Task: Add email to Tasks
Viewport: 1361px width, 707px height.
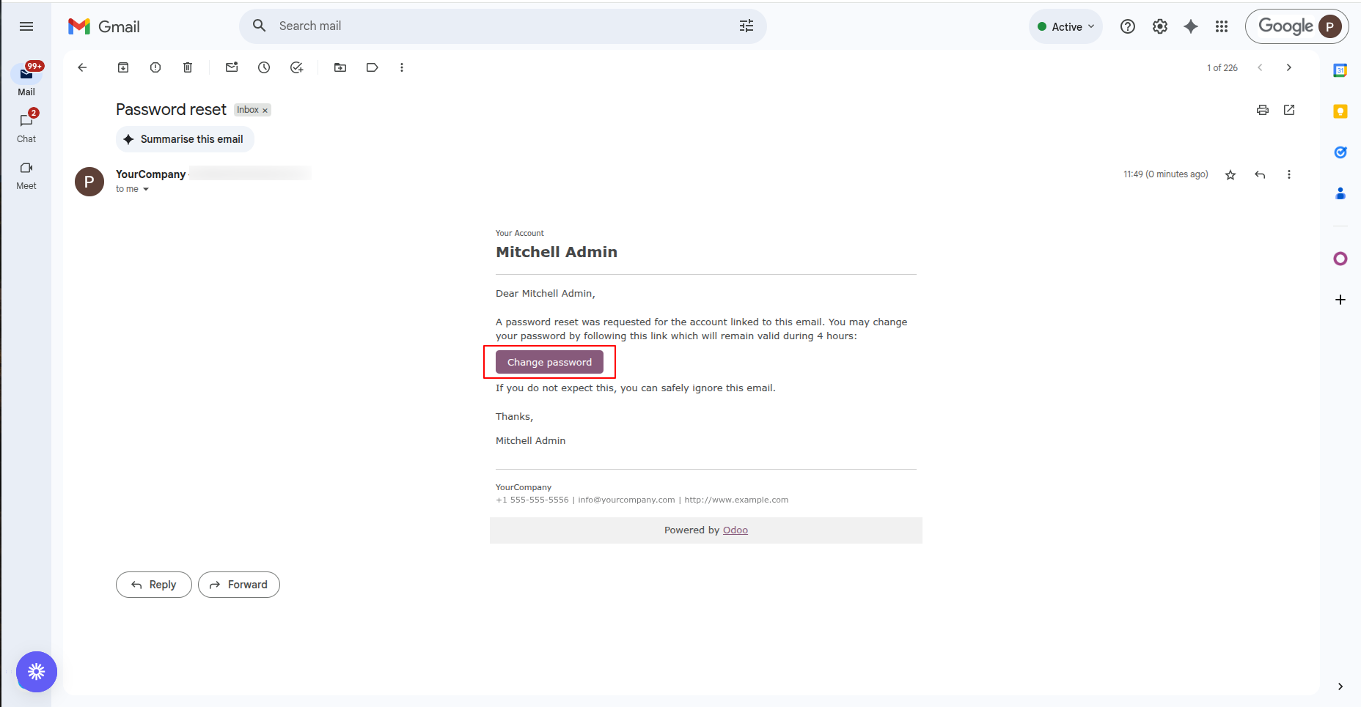Action: pyautogui.click(x=296, y=67)
